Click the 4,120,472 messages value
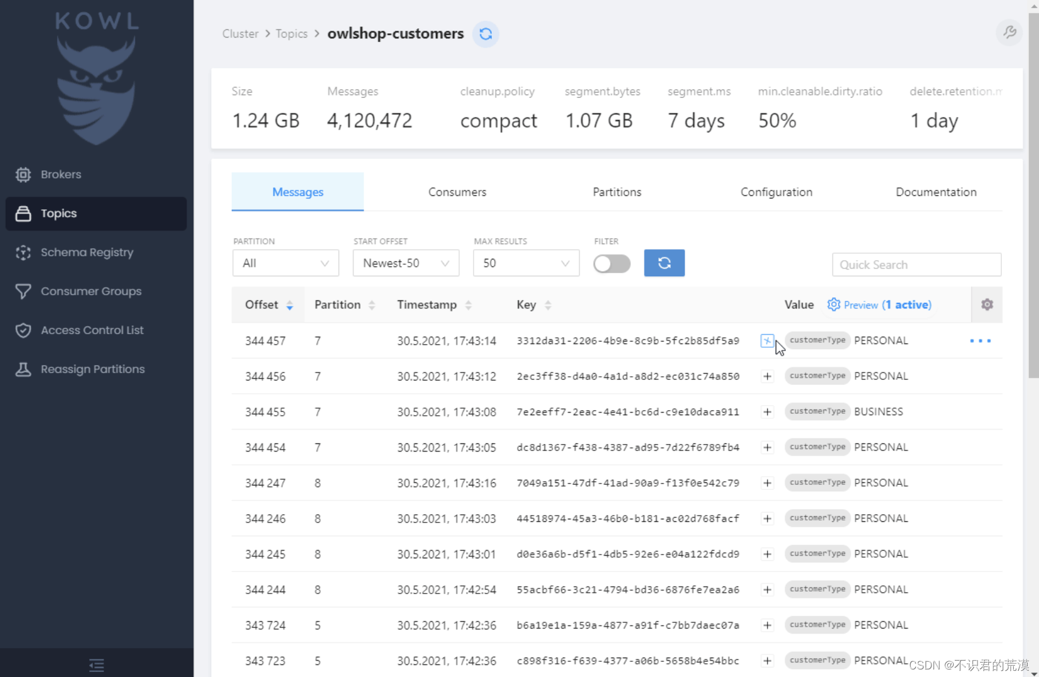Viewport: 1039px width, 677px height. [369, 121]
